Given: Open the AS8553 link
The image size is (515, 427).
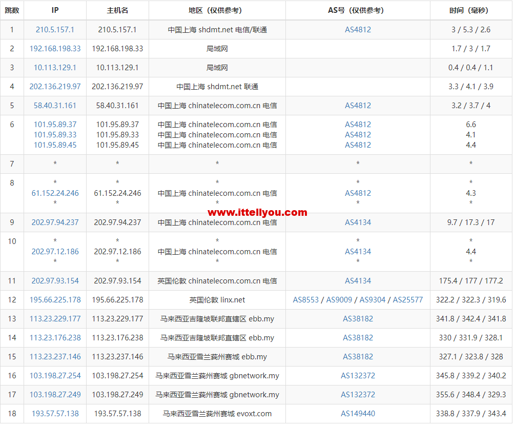Looking at the screenshot, I should (x=306, y=300).
